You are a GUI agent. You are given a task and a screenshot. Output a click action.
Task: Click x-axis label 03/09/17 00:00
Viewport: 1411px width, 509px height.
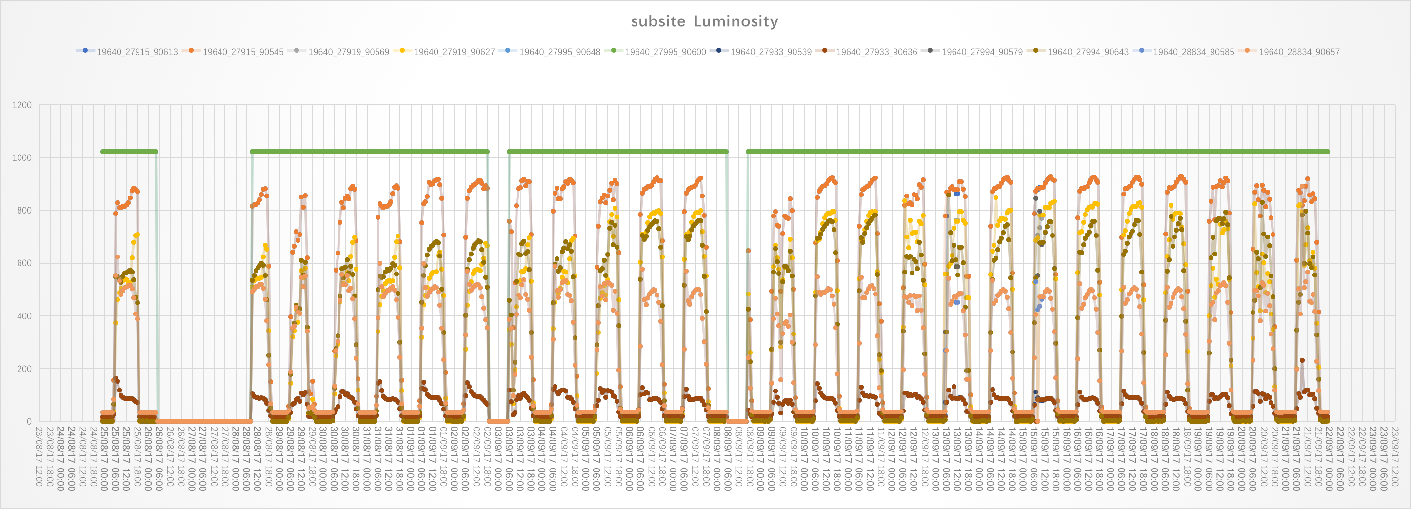pos(498,459)
